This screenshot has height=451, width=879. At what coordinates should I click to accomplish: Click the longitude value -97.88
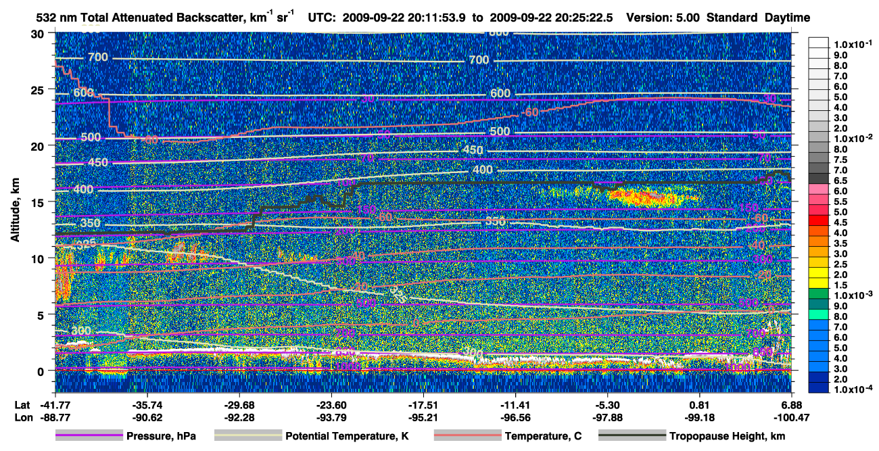click(x=607, y=417)
